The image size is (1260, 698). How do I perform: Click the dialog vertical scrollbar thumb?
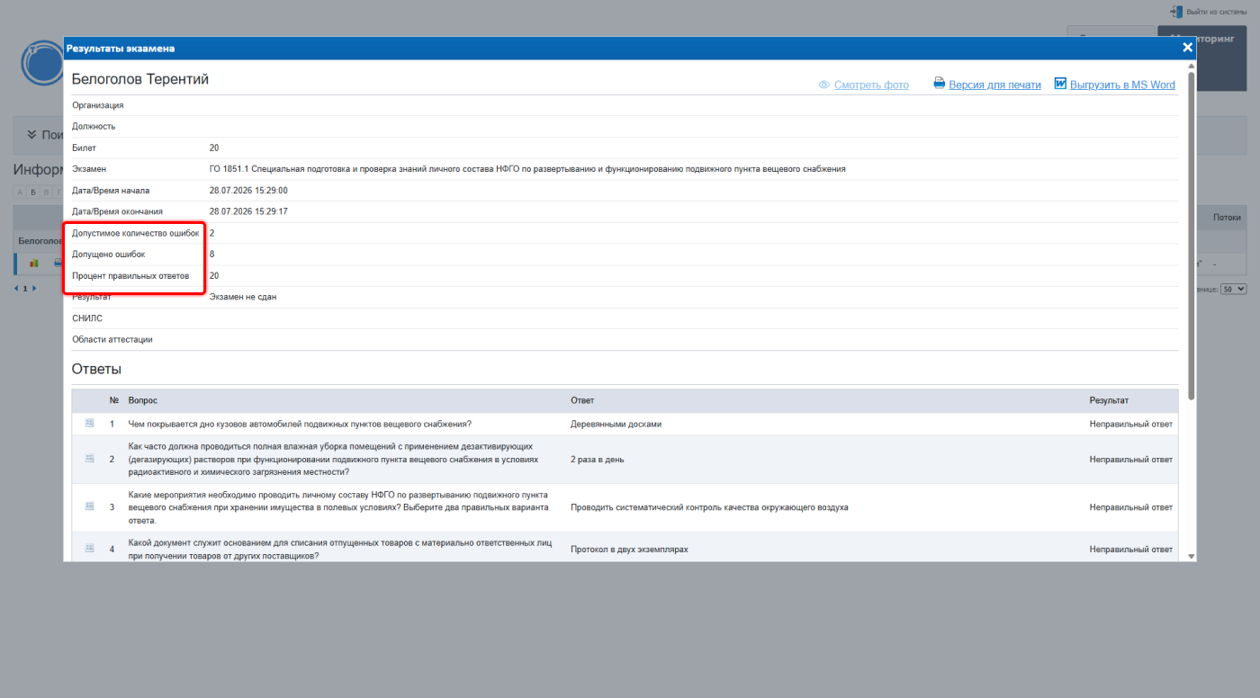point(1192,236)
